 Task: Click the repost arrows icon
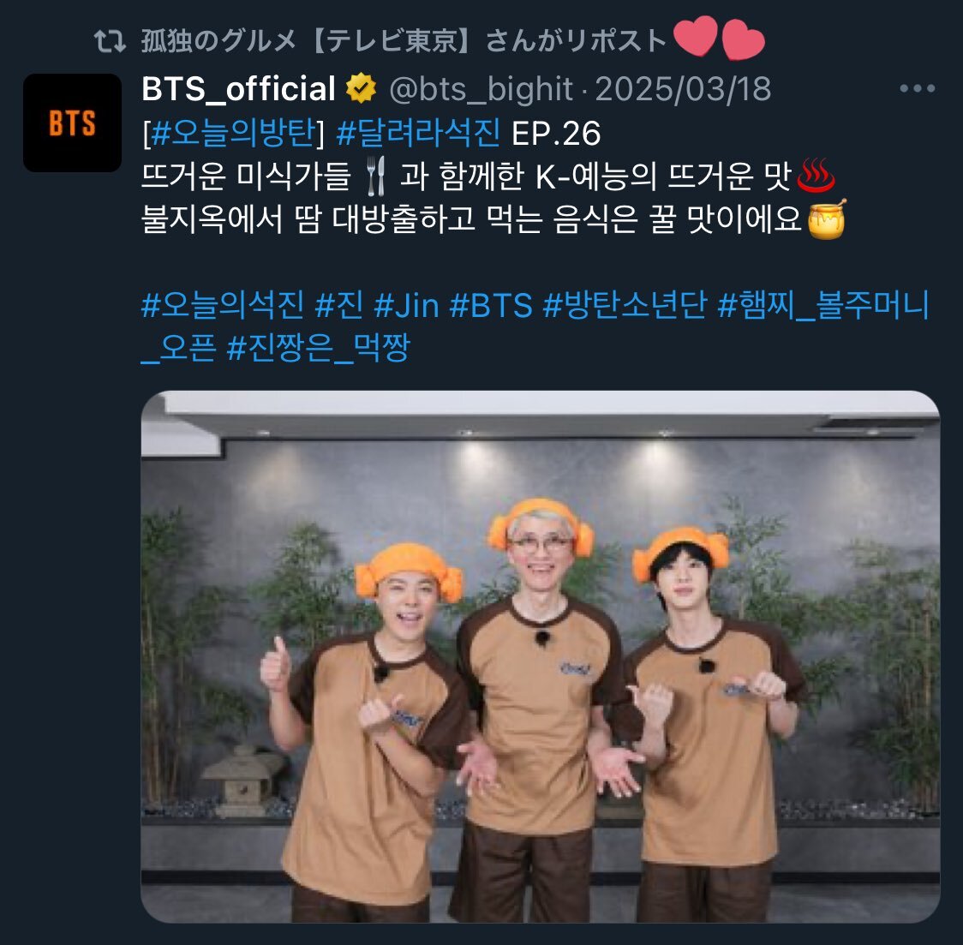[x=110, y=42]
